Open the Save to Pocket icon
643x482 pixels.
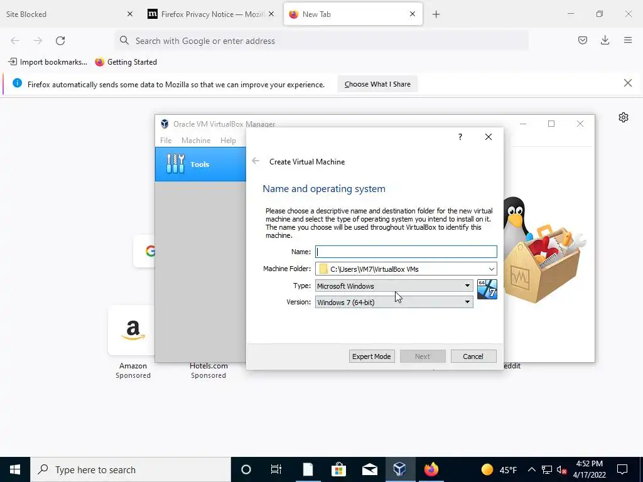[583, 40]
